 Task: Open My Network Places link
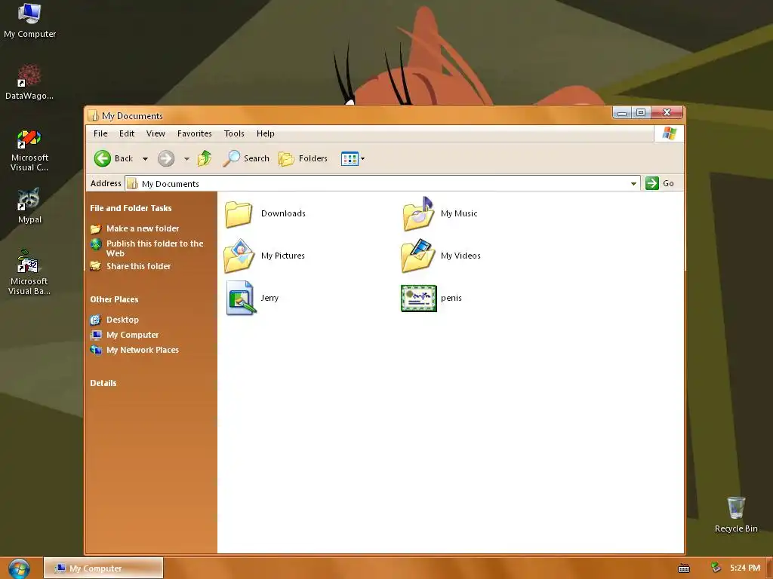click(143, 350)
